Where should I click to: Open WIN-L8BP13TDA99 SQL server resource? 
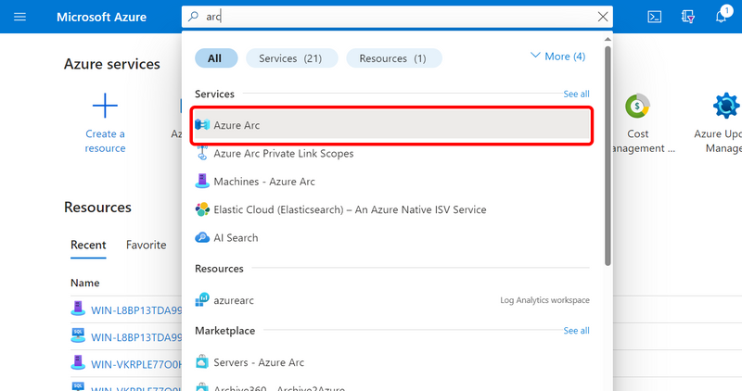click(136, 337)
